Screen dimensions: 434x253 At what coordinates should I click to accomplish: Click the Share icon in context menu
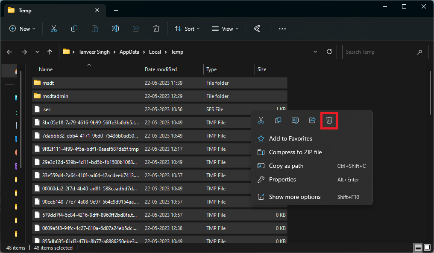click(x=312, y=121)
